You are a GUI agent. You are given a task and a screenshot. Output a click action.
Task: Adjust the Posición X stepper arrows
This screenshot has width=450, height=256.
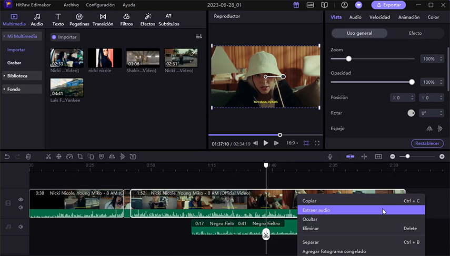tap(413, 97)
